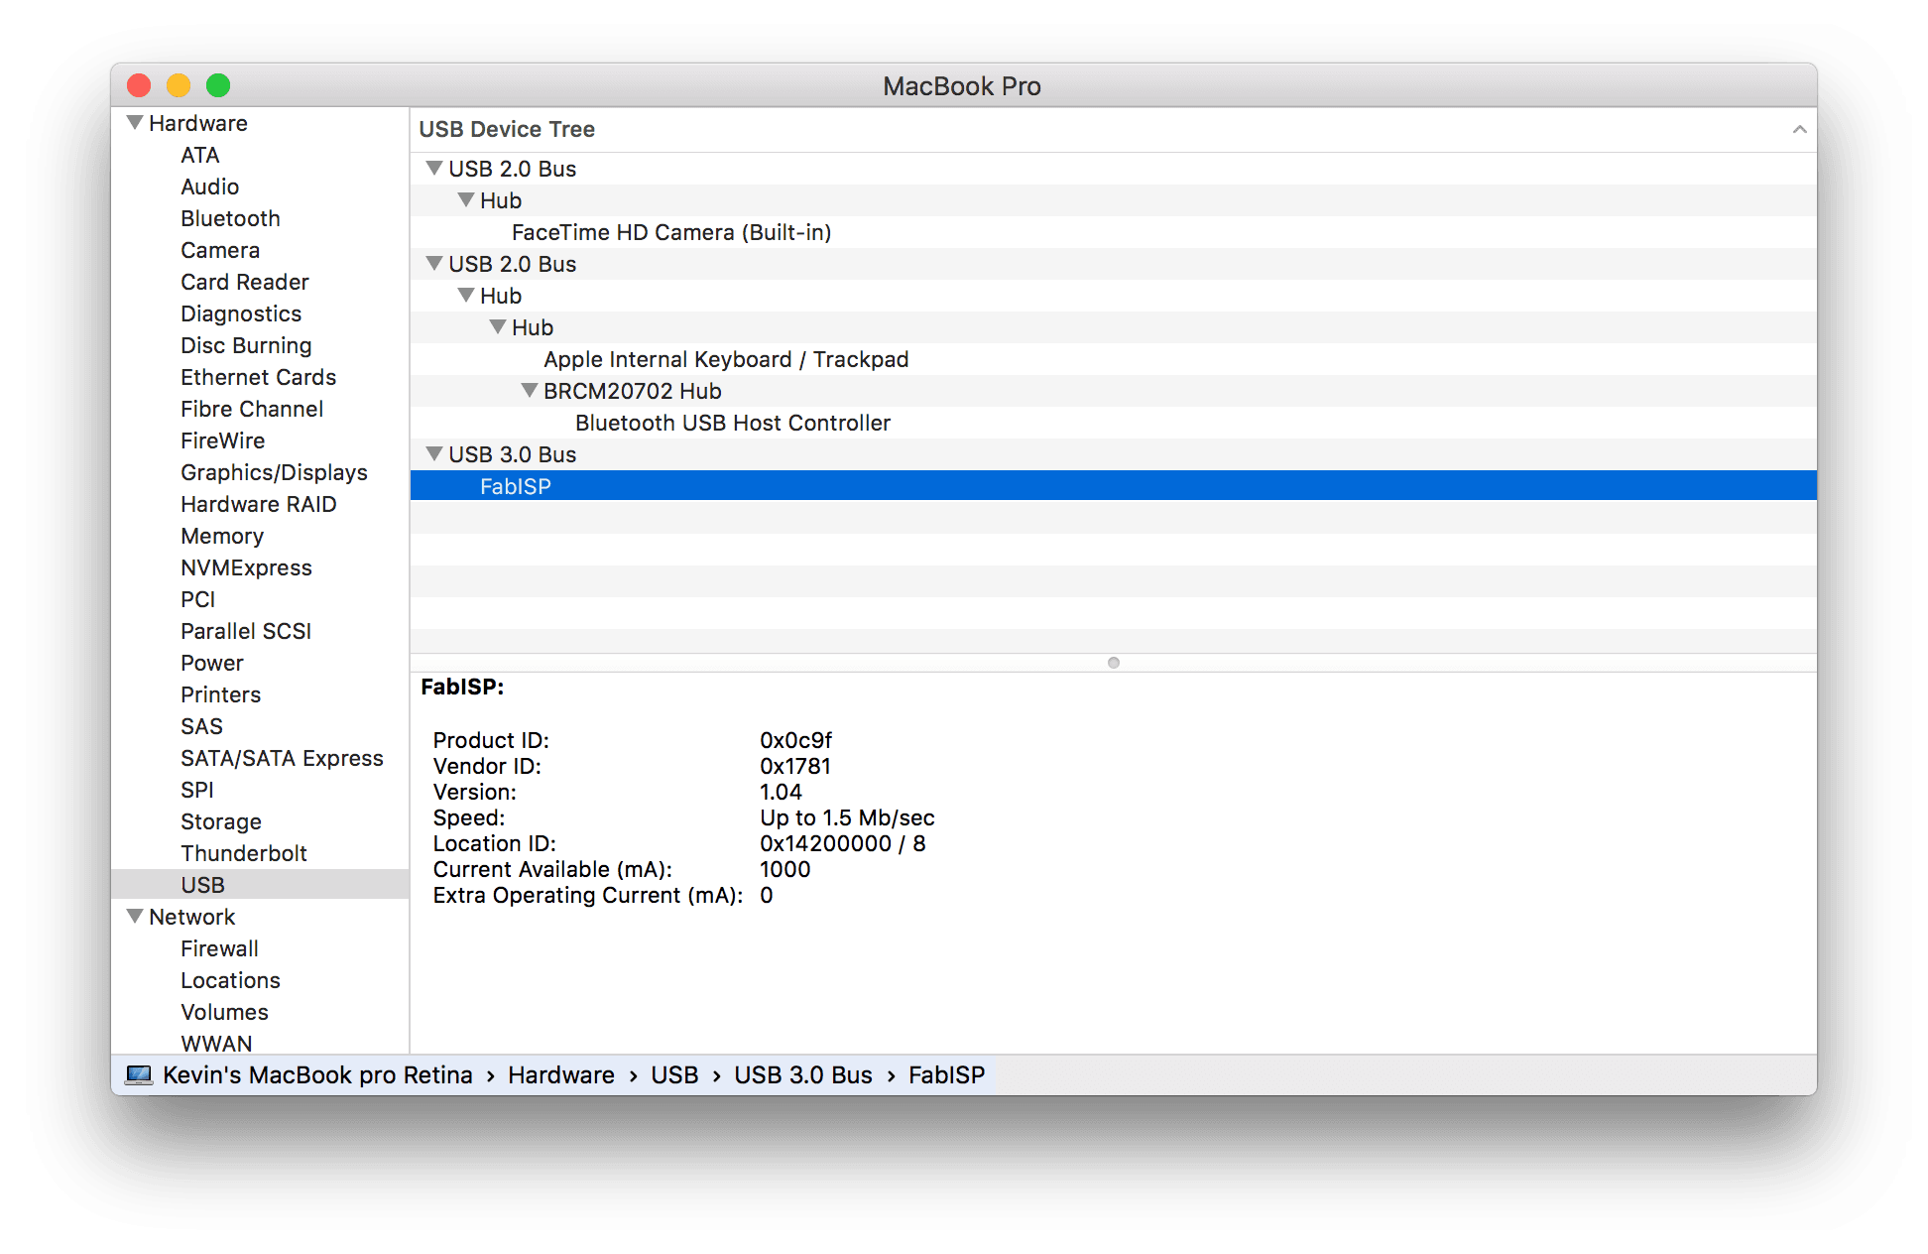Click the USB Device Tree column header

[1113, 130]
